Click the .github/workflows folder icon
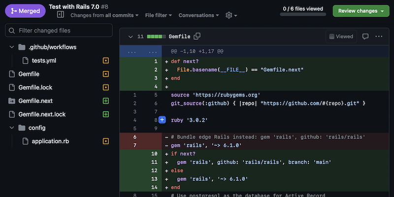This screenshot has width=394, height=197. click(22, 47)
